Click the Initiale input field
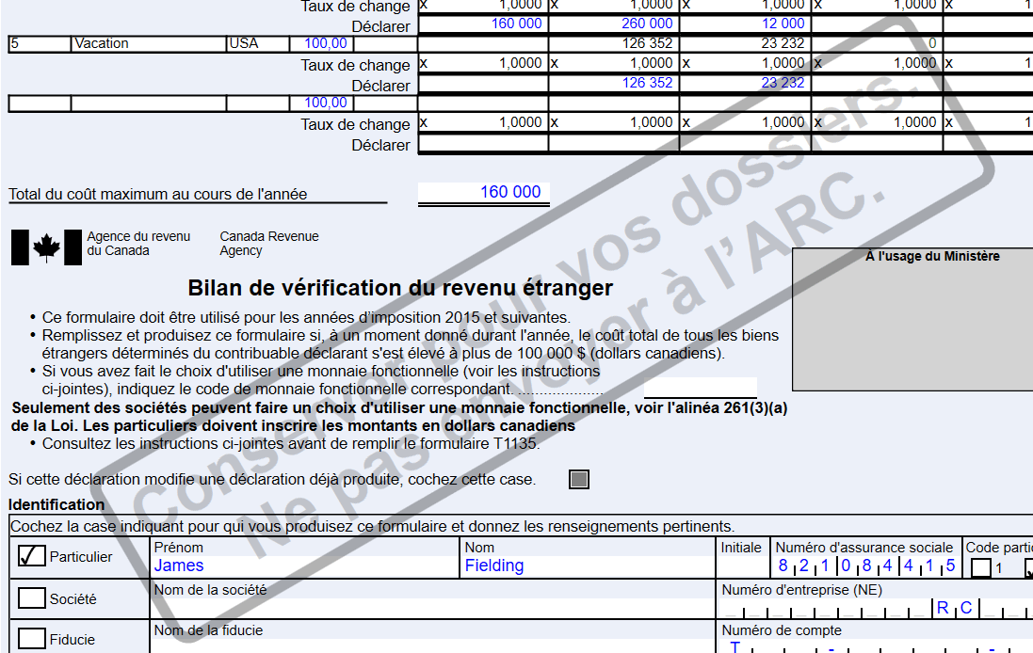 coord(743,566)
